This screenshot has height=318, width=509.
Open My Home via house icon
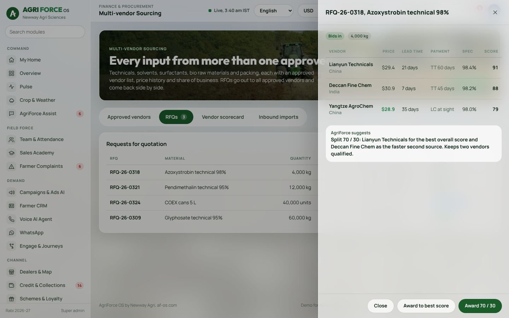(12, 60)
